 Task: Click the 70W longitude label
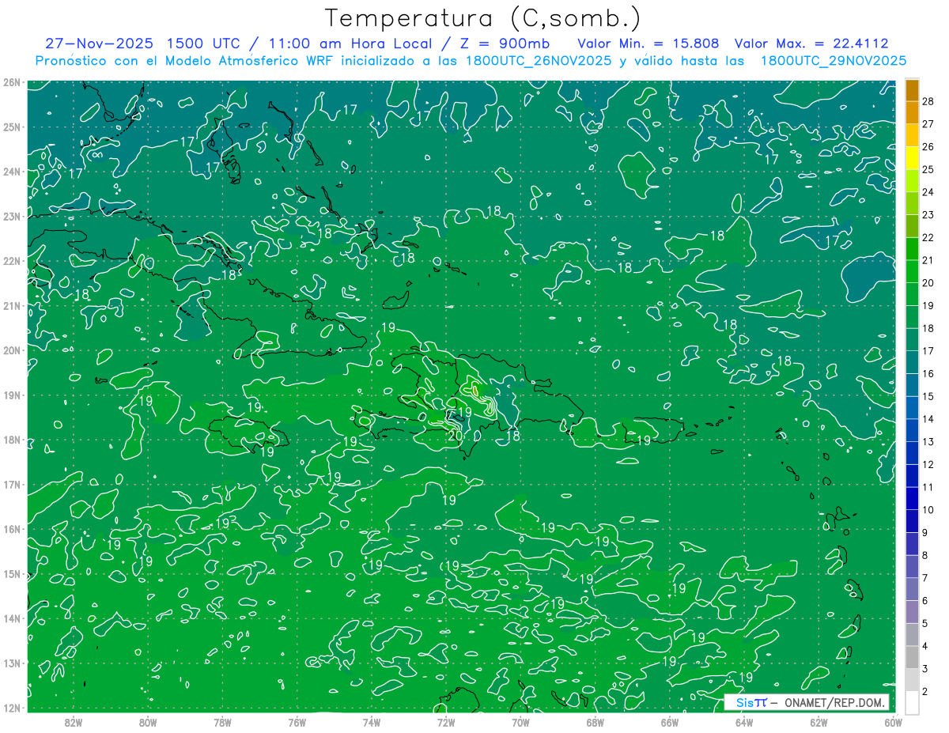coord(520,722)
